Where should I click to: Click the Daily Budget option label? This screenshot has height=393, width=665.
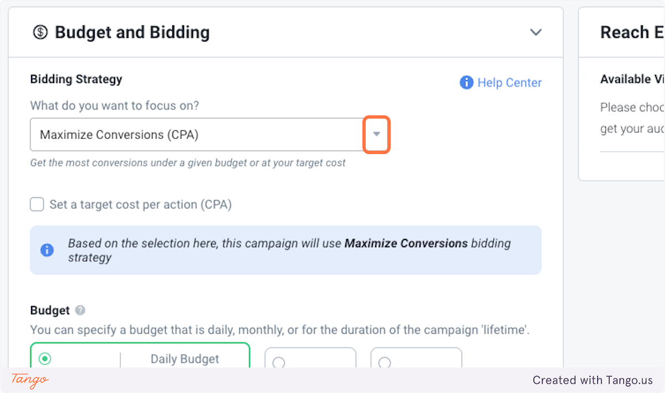[x=185, y=359]
